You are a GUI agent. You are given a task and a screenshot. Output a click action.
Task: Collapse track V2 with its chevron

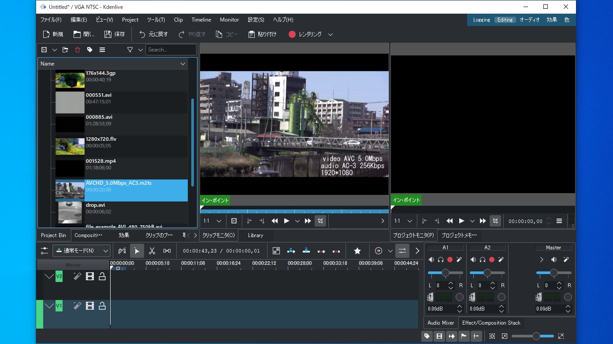click(x=49, y=276)
